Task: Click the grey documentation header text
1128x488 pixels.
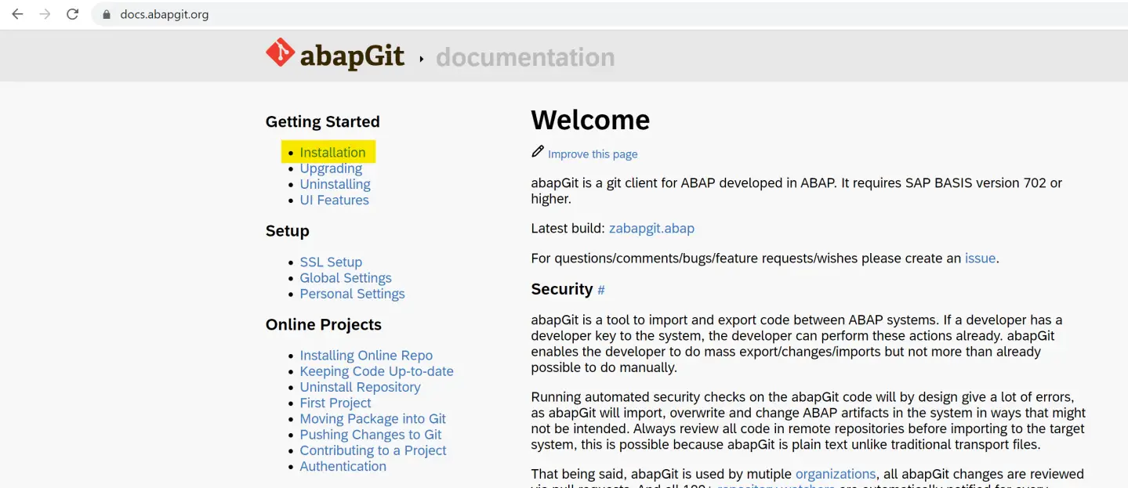Action: tap(525, 57)
